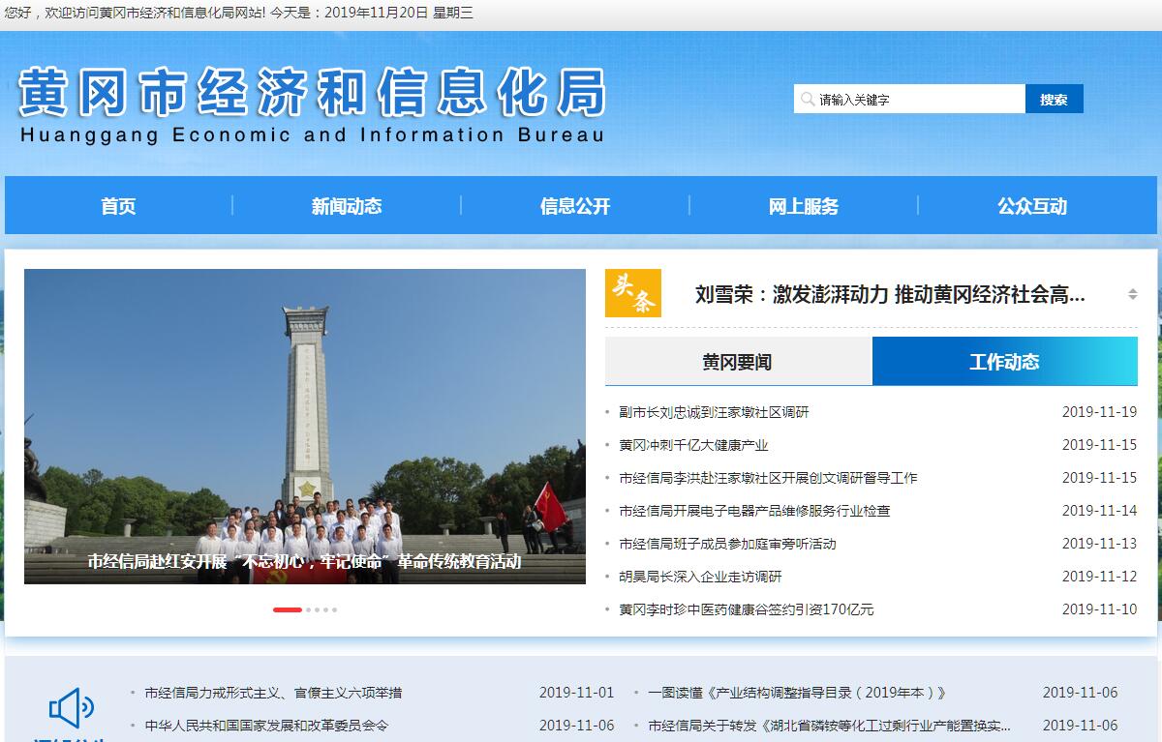Viewport: 1162px width, 742px height.
Task: Switch to the 黄冈要闻 tab
Action: point(738,362)
